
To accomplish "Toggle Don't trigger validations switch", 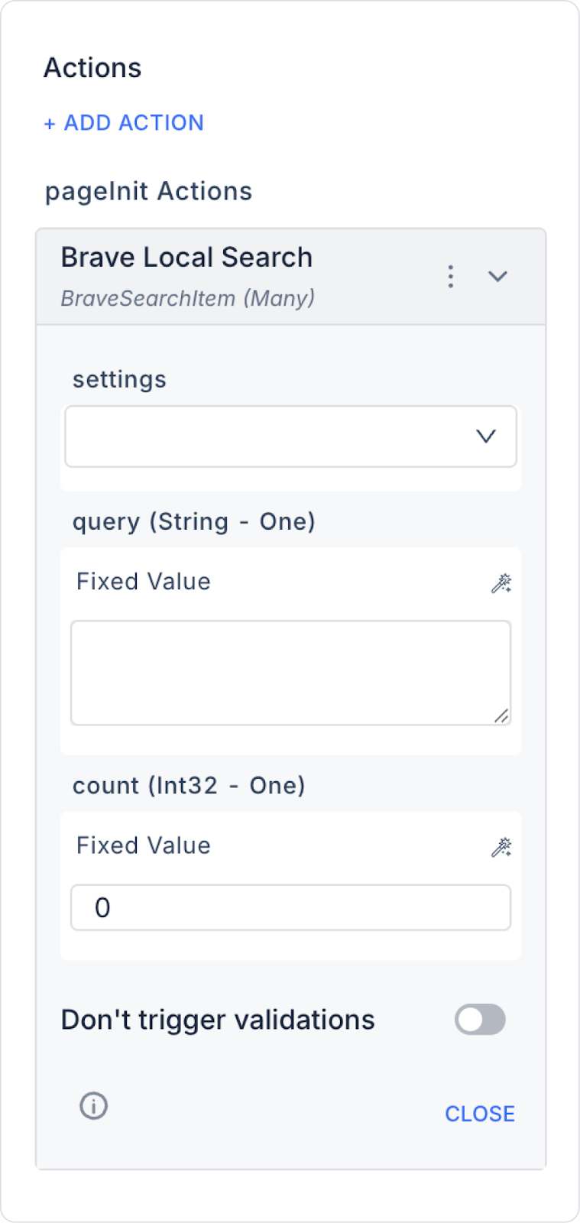I will tap(480, 1020).
